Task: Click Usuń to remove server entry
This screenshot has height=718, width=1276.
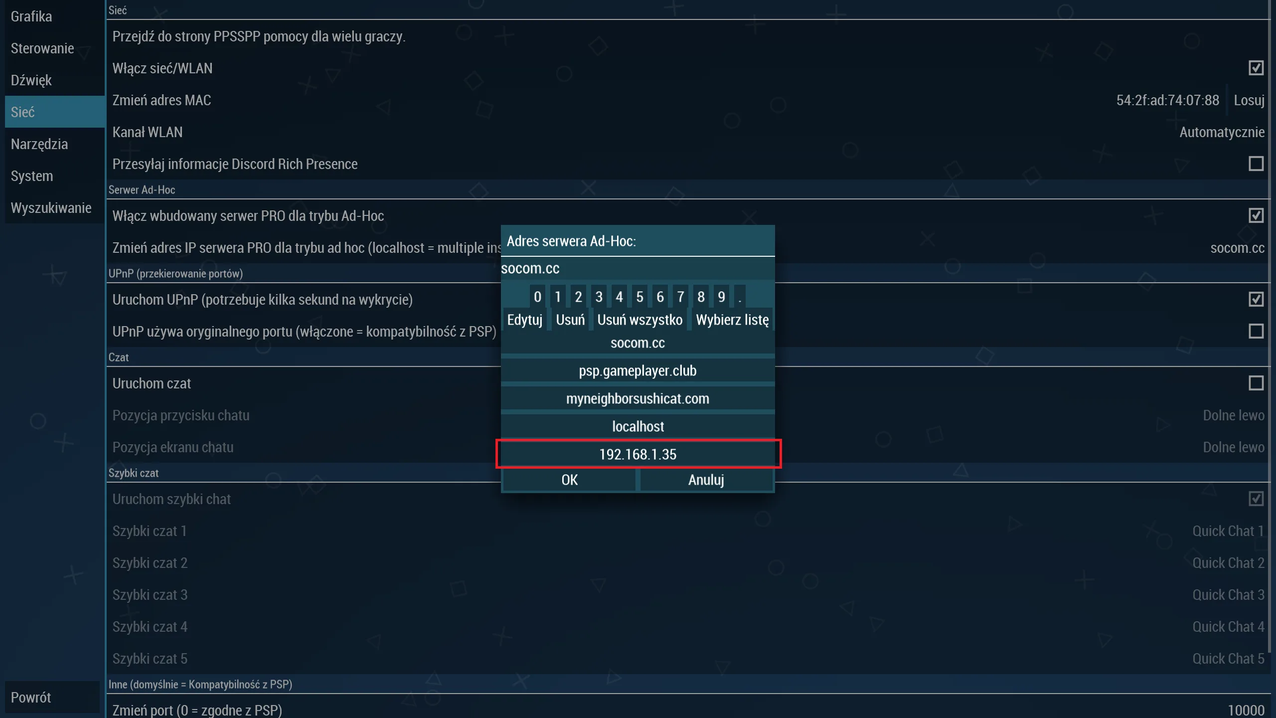Action: click(x=571, y=319)
